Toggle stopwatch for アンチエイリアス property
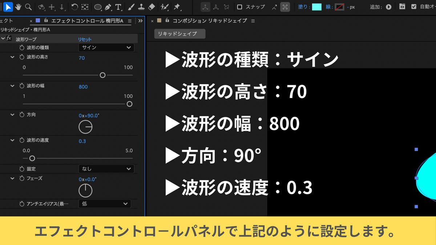Viewport: 436px width, 245px height. 22,204
